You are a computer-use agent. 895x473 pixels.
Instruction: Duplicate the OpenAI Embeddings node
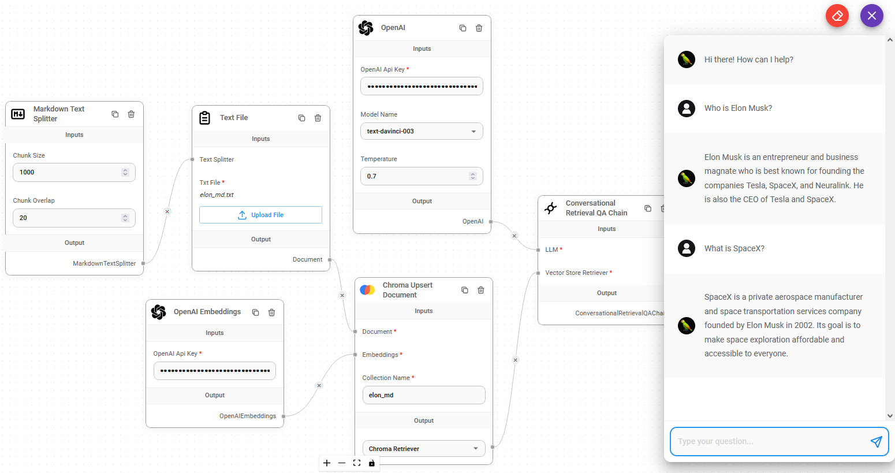(255, 312)
